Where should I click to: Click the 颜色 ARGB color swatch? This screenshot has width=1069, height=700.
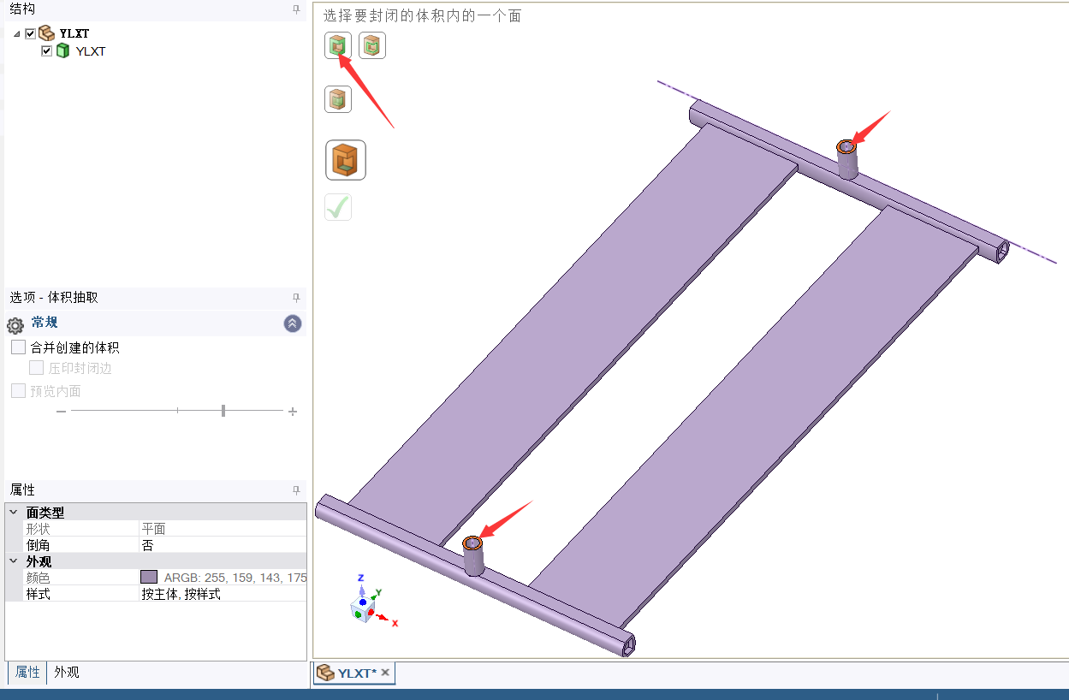(x=149, y=578)
